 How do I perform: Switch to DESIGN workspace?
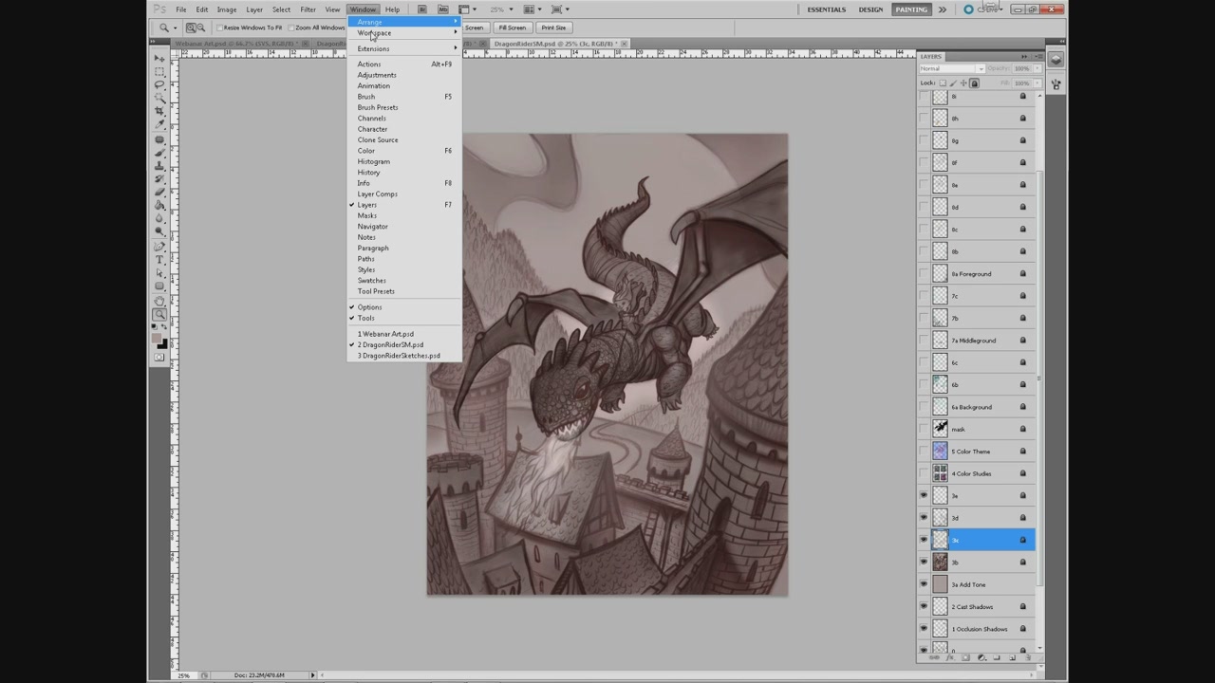(870, 9)
